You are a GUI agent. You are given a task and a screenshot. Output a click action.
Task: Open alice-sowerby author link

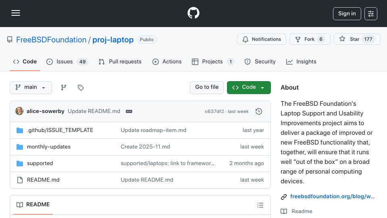[x=46, y=111]
